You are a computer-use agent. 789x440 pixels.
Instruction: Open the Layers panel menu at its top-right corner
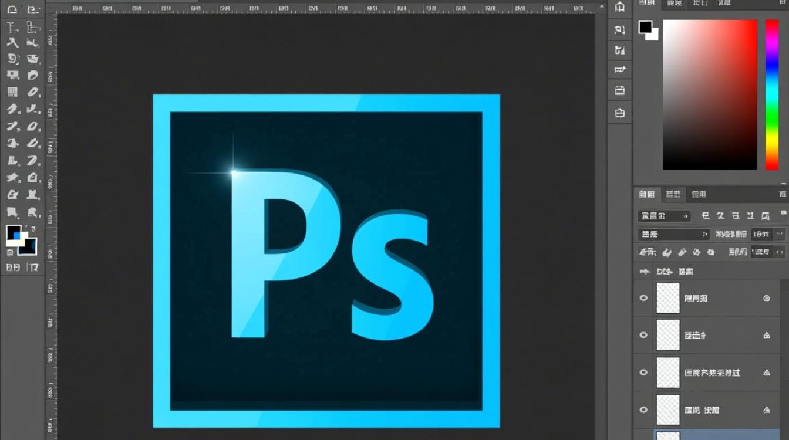[783, 194]
